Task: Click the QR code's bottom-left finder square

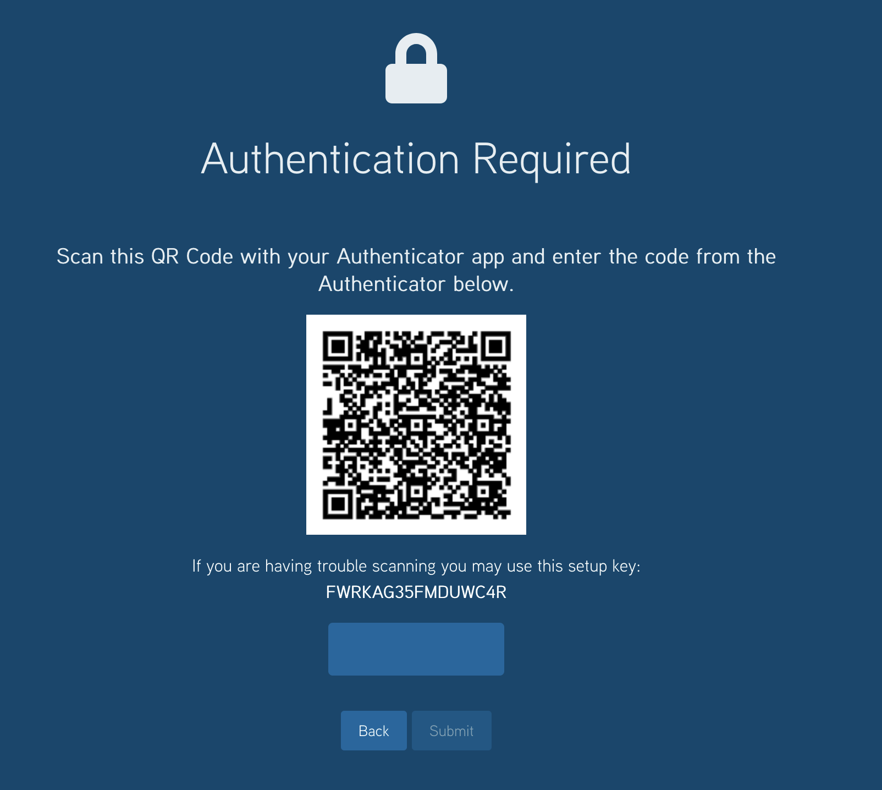Action: coord(338,503)
